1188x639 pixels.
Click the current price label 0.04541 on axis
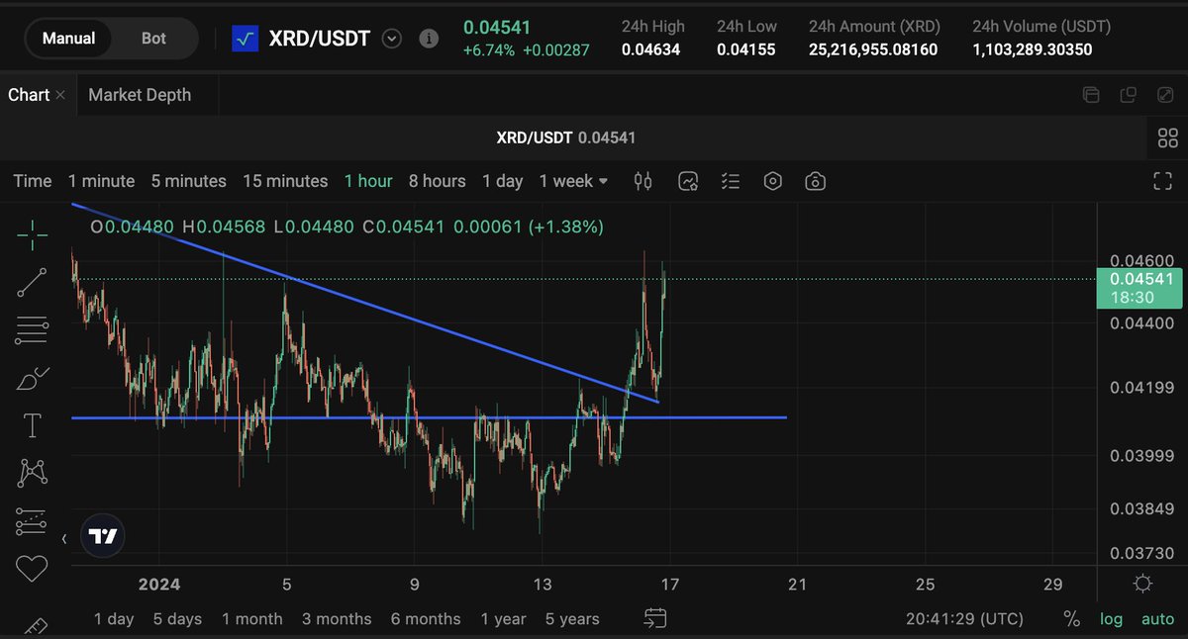coord(1141,288)
